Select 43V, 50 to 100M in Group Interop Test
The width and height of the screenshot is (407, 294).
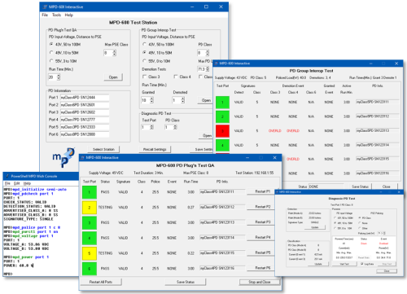point(144,44)
